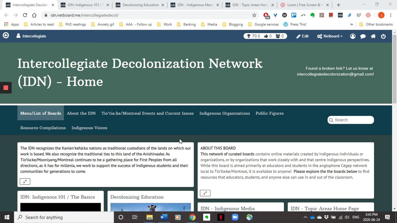Expand the About This Board card

[x=205, y=193]
